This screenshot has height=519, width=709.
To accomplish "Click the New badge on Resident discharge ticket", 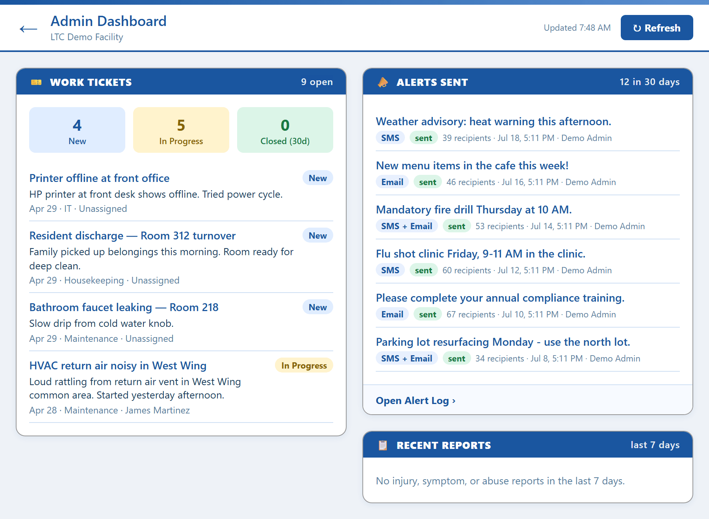I will pyautogui.click(x=318, y=235).
